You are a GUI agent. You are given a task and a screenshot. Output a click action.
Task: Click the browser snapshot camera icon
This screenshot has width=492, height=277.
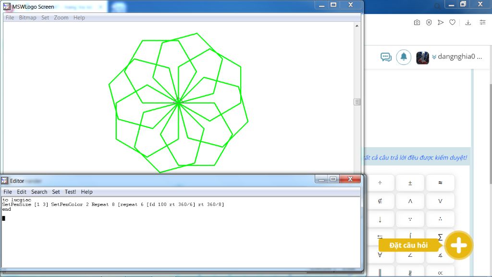pyautogui.click(x=417, y=22)
